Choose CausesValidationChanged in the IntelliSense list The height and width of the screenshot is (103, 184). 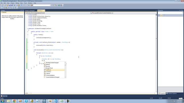[x=52, y=77]
